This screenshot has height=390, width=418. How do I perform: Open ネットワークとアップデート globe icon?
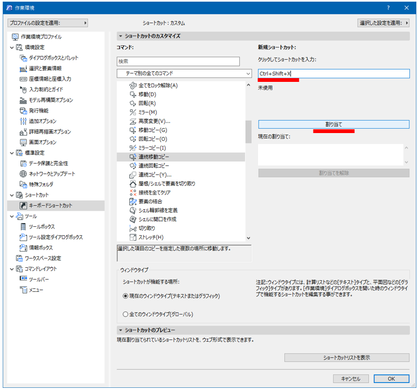(x=24, y=174)
